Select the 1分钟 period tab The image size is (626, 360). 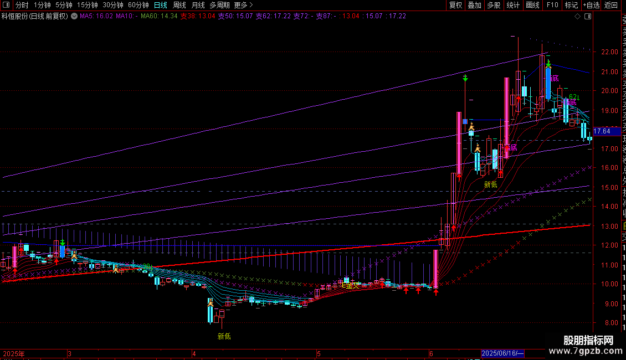pyautogui.click(x=42, y=5)
